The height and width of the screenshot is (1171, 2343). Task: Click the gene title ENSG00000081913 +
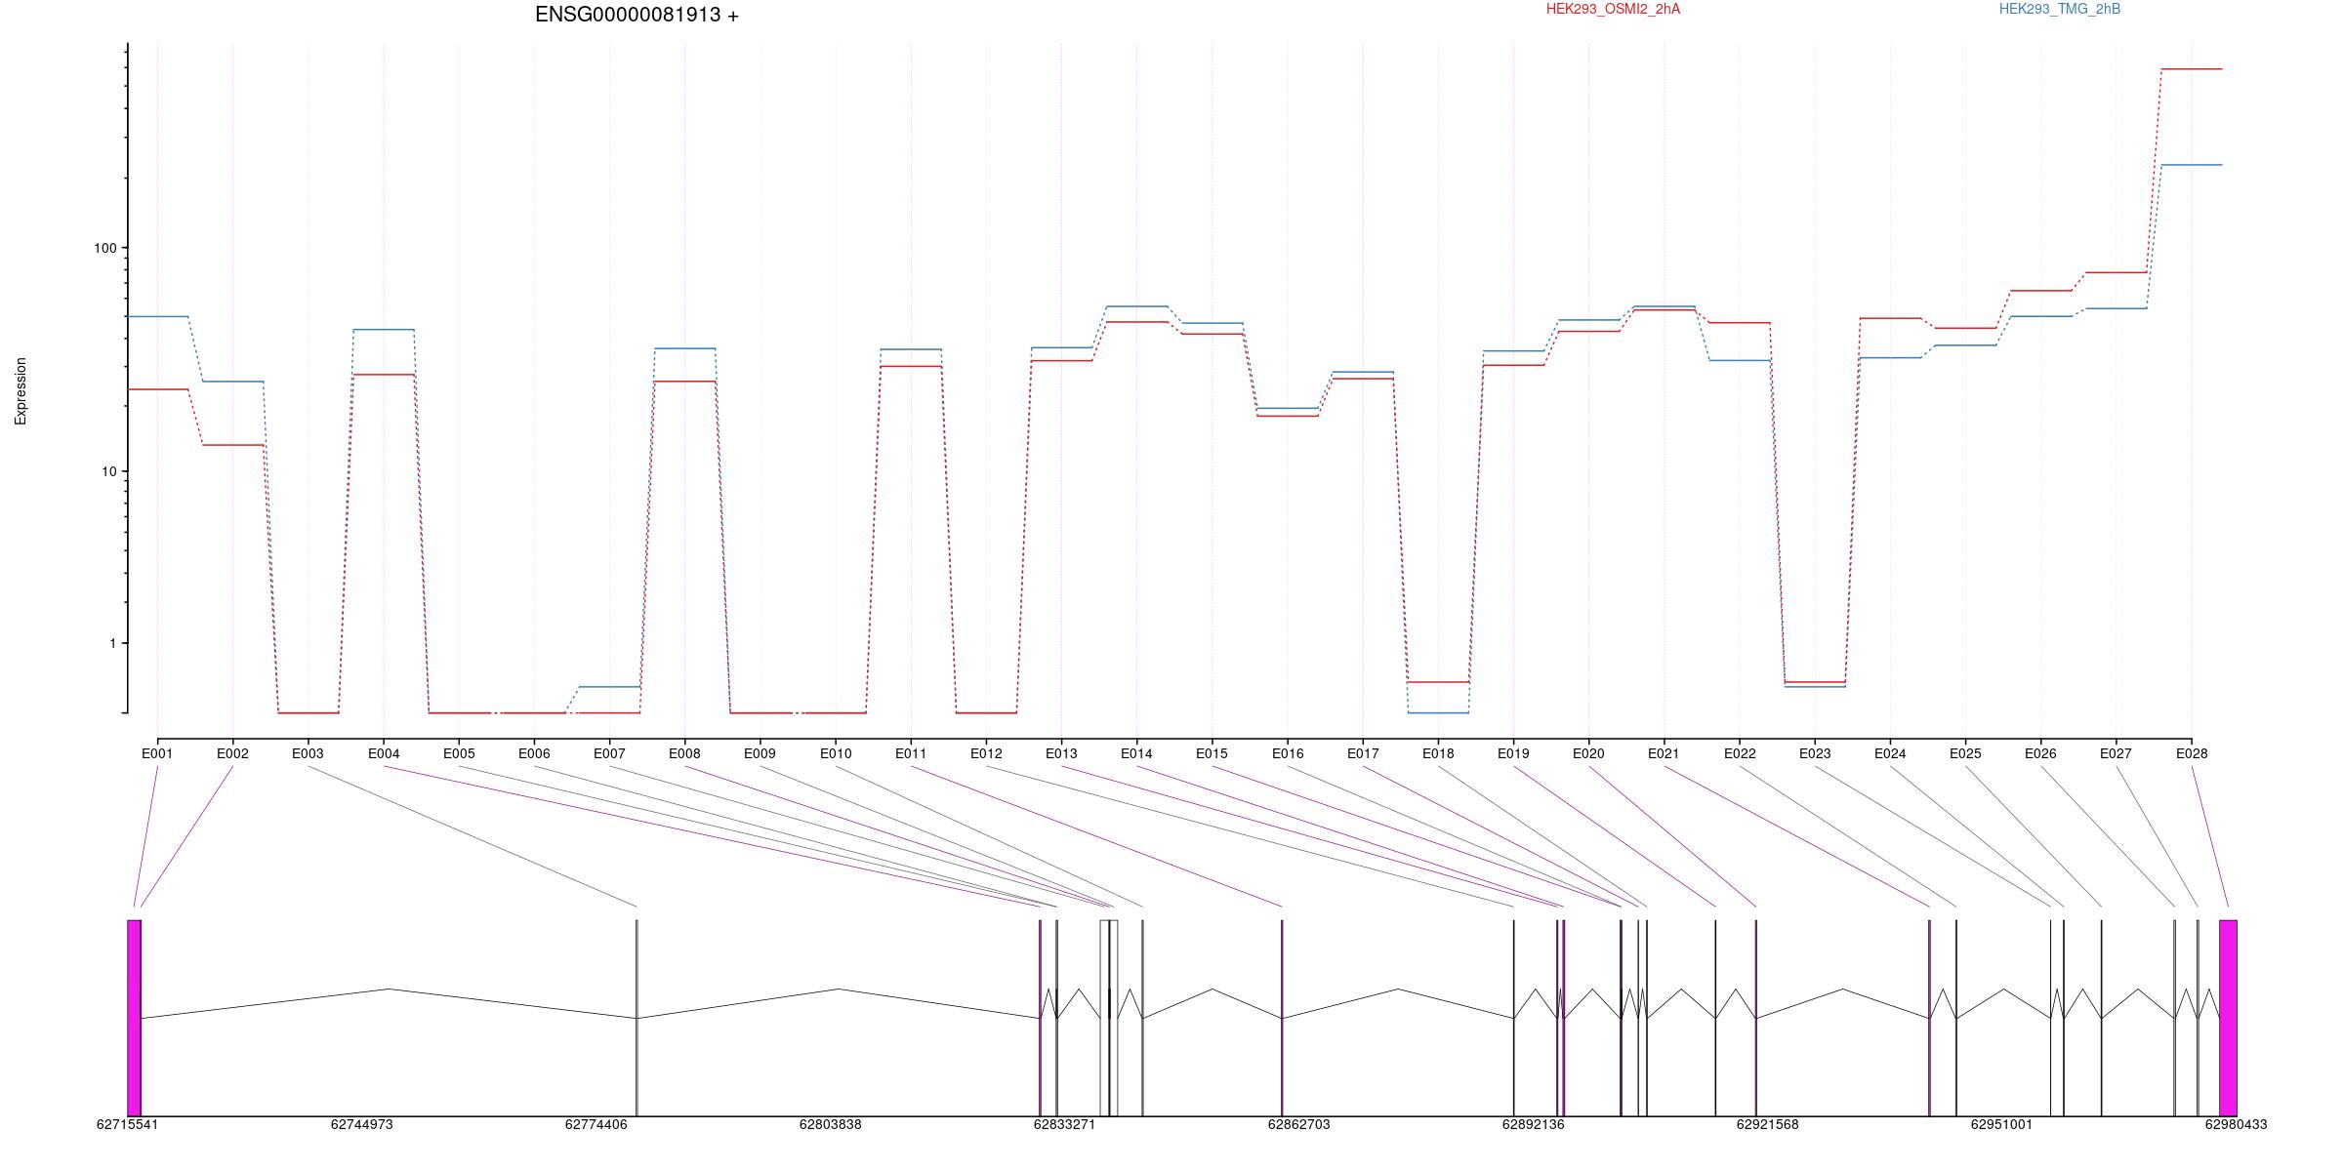(x=637, y=15)
